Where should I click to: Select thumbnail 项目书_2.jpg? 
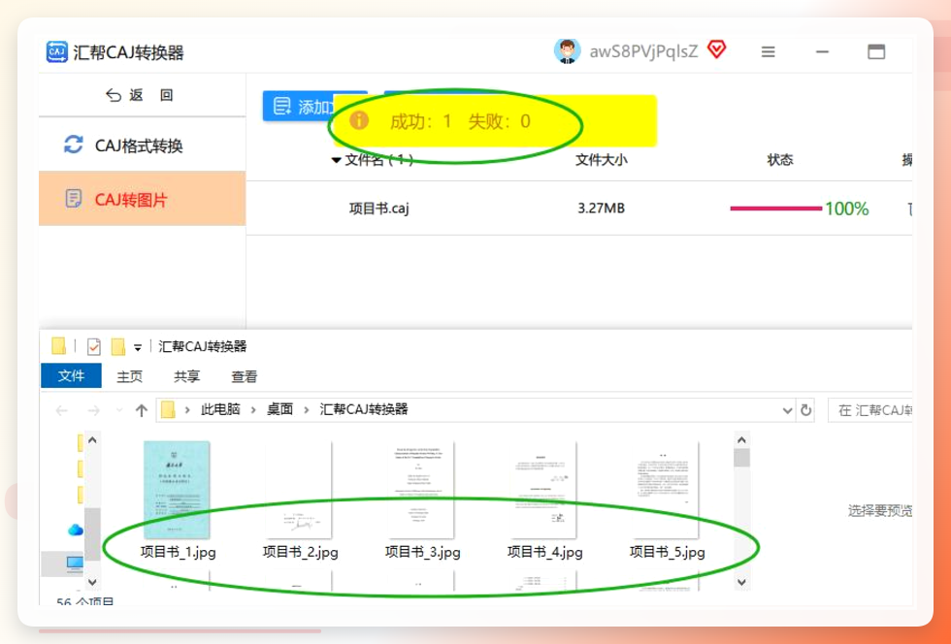300,499
